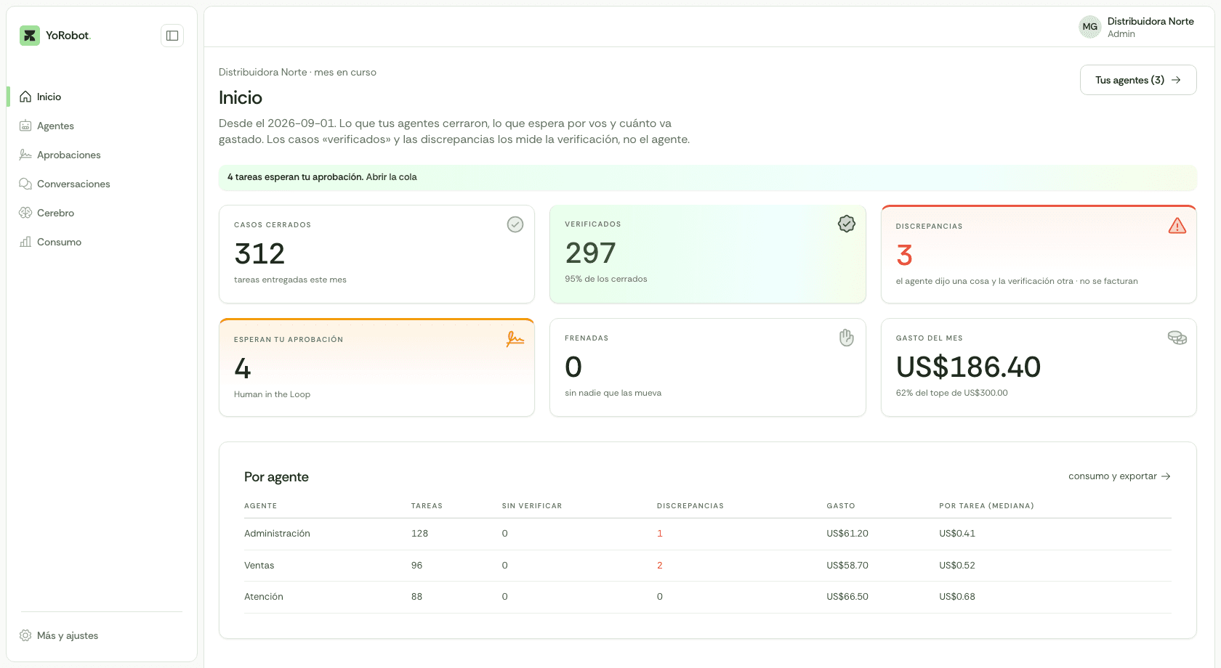Click the US$61.20 gasto cell
1221x668 pixels.
[847, 534]
